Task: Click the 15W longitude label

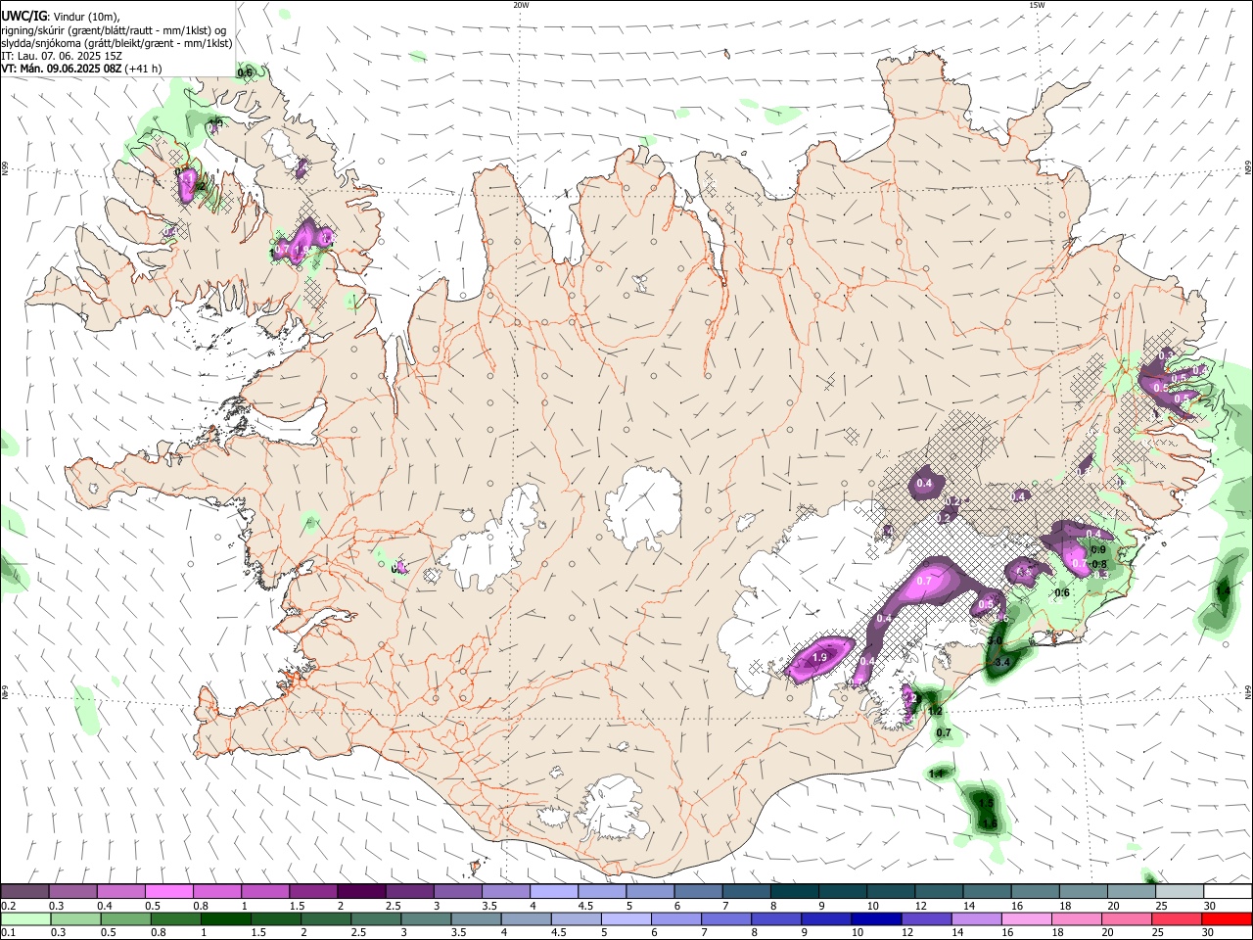Action: click(x=1036, y=5)
